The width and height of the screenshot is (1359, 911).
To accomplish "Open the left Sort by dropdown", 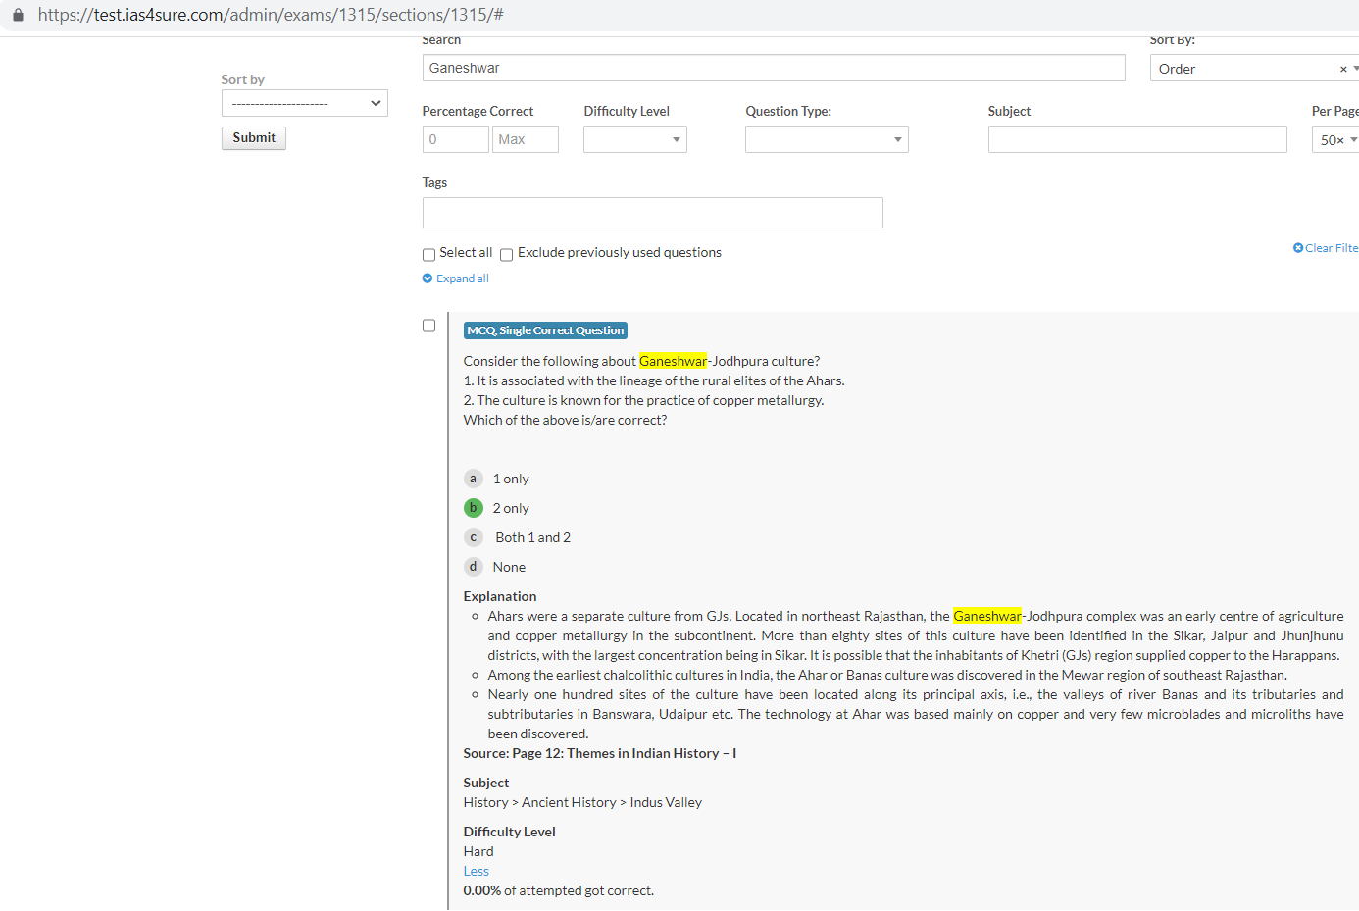I will (x=304, y=103).
